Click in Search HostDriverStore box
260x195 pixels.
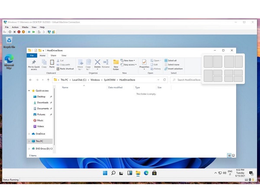[x=186, y=80]
